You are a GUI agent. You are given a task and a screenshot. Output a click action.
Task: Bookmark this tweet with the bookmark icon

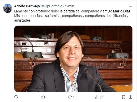click(x=124, y=97)
